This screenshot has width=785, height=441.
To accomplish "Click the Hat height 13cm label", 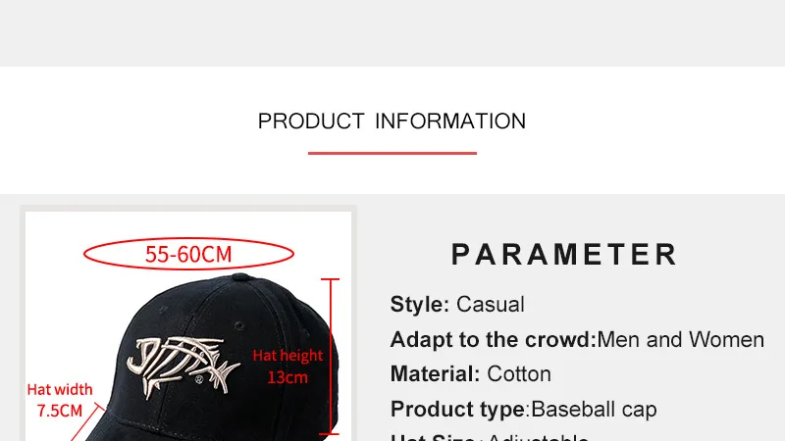I will click(x=288, y=366).
